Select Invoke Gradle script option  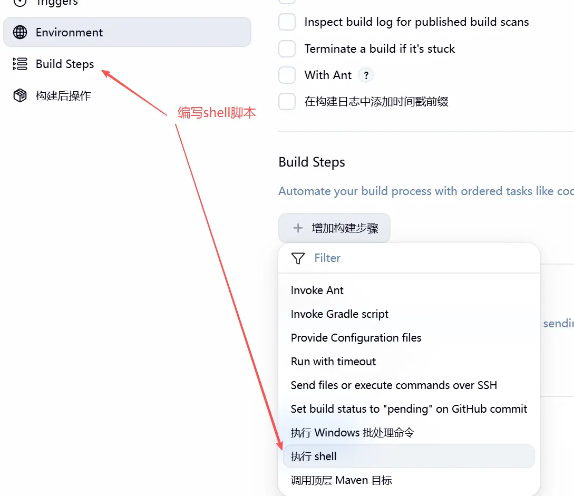[339, 314]
